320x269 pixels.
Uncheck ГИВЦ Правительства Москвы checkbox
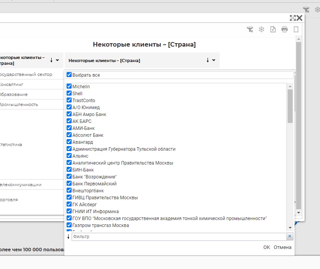pos(69,197)
